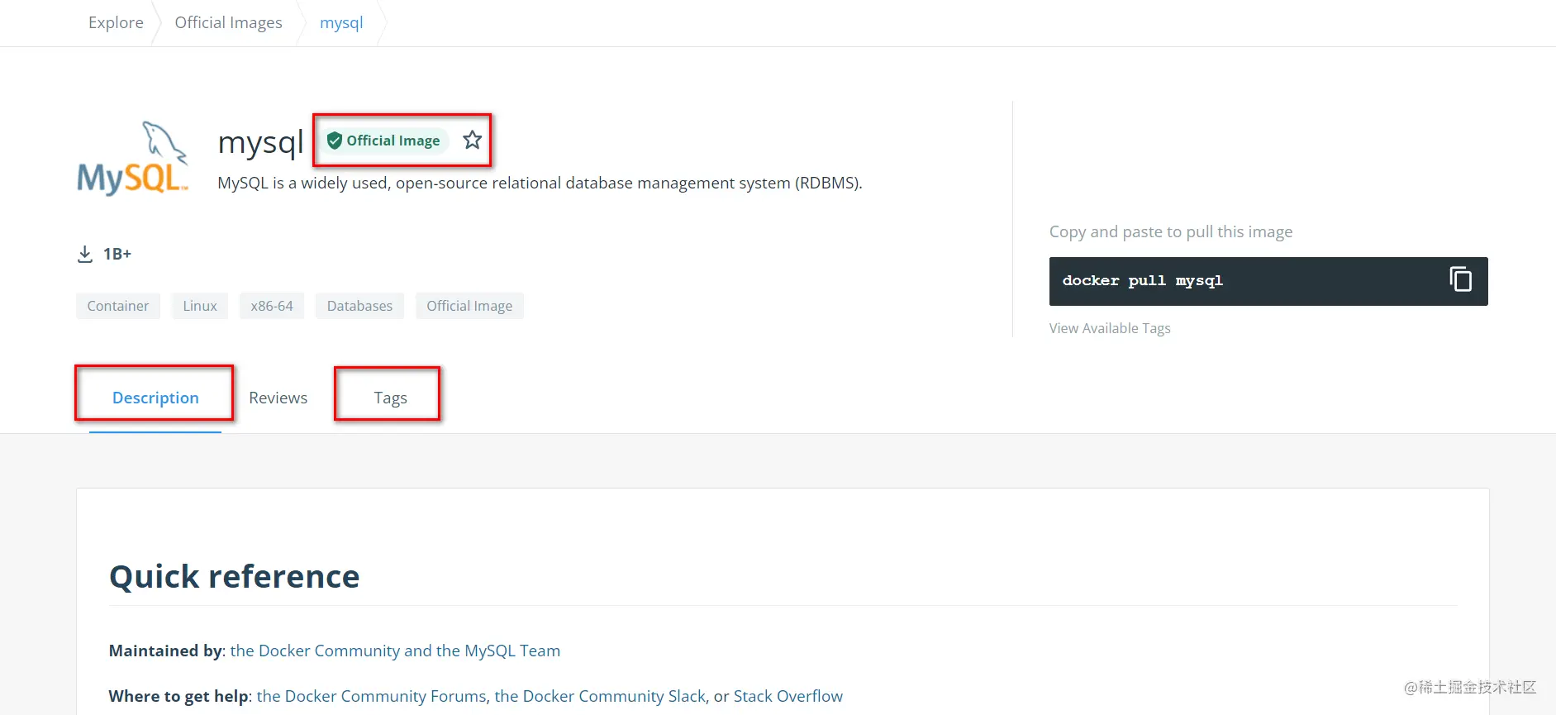Image resolution: width=1556 pixels, height=715 pixels.
Task: Open the Explore breadcrumb
Action: tap(116, 22)
